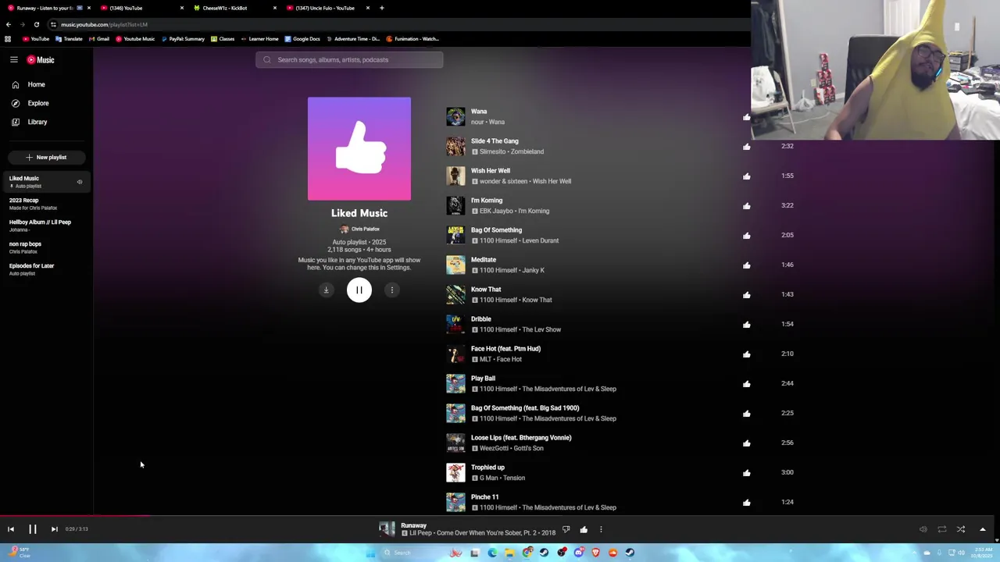Viewport: 1000px width, 562px height.
Task: Unlike the song Play Ball
Action: coord(747,384)
